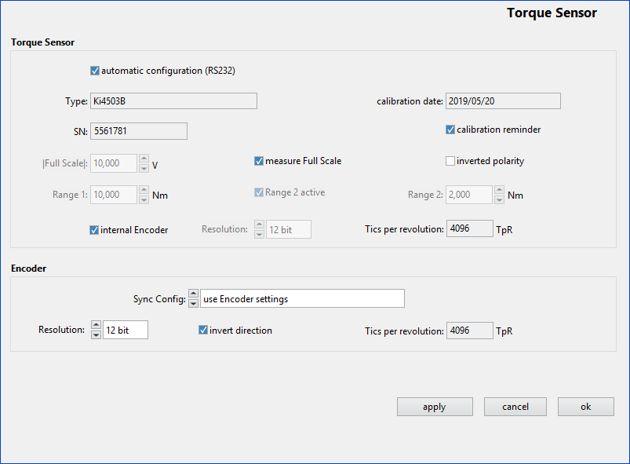Confirm settings with the ok button
630x464 pixels.
point(585,406)
